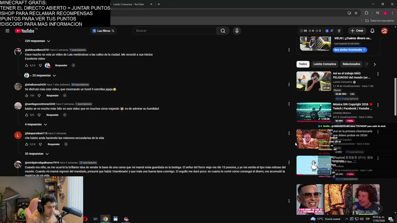Toggle the Los filtros button
Viewport: 397px width, 223px height.
(103, 31)
